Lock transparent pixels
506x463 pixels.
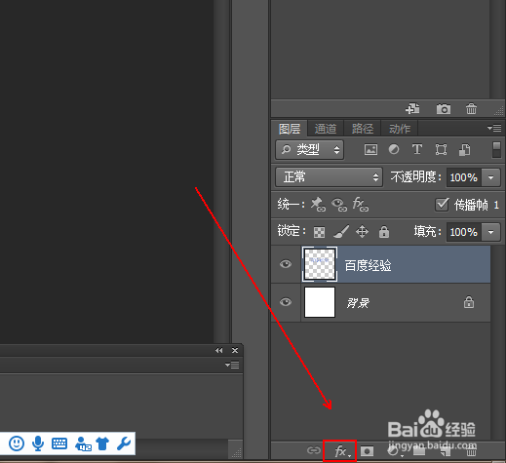click(319, 232)
